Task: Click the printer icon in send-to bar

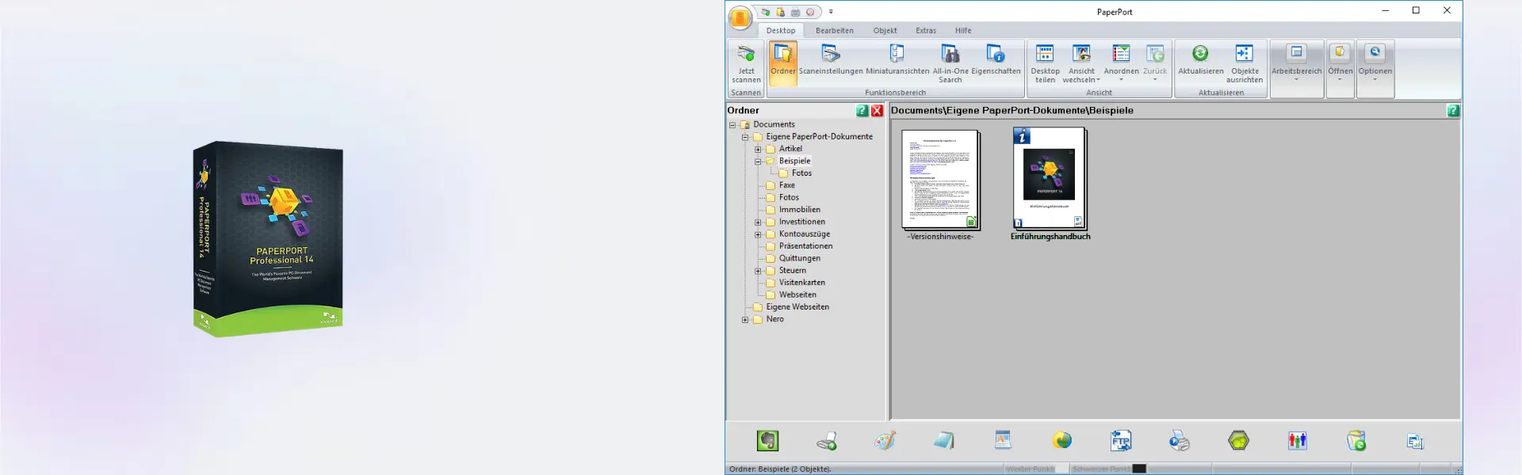Action: (x=1180, y=441)
